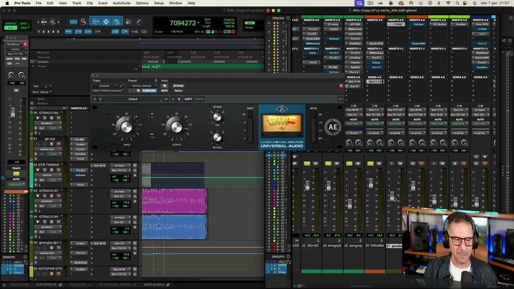This screenshot has height=289, width=514.
Task: Click the red target button on plug-in window
Action: (x=341, y=86)
